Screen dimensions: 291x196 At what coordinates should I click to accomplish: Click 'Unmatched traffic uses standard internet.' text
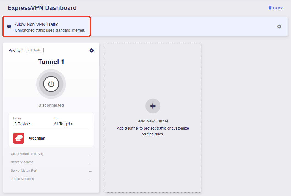coord(50,30)
